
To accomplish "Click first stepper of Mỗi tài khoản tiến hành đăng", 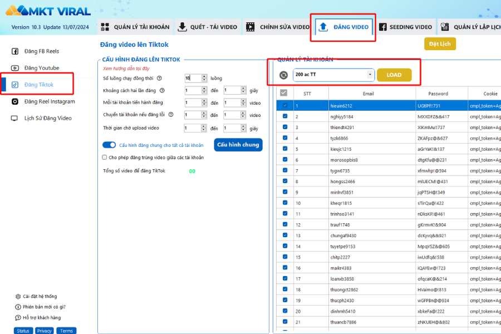I will [x=204, y=102].
